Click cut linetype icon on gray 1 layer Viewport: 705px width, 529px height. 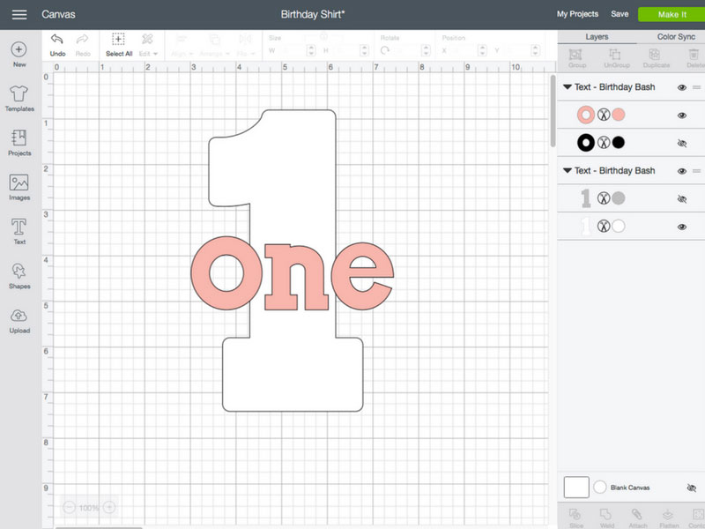click(604, 197)
